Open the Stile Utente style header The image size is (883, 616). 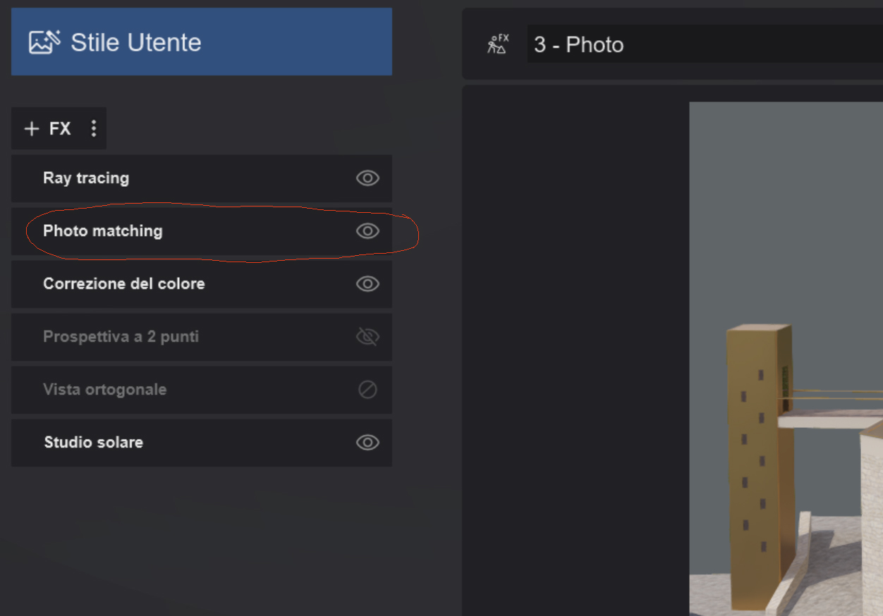pos(202,42)
